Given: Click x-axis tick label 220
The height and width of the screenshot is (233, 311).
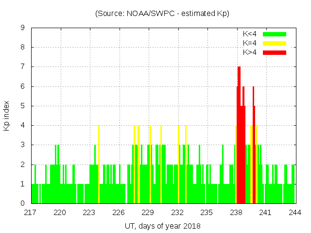Looking at the screenshot, I should click(x=60, y=212).
